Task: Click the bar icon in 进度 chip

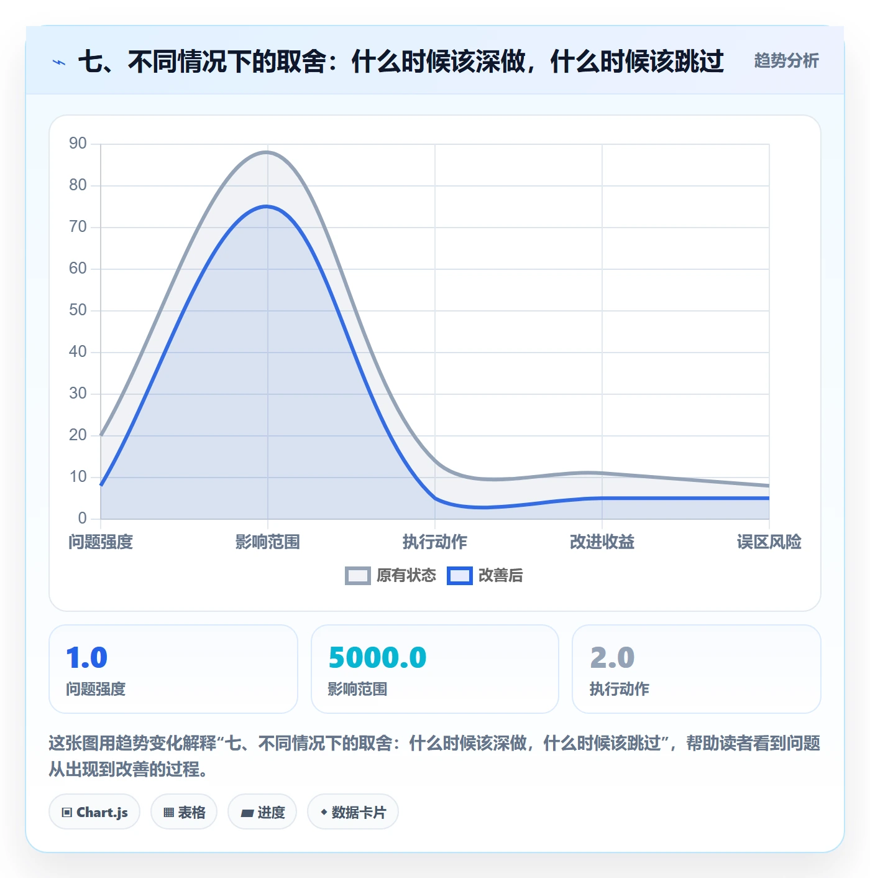Action: point(247,813)
